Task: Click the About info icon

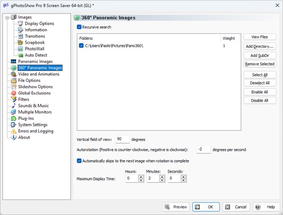Action: [13, 137]
